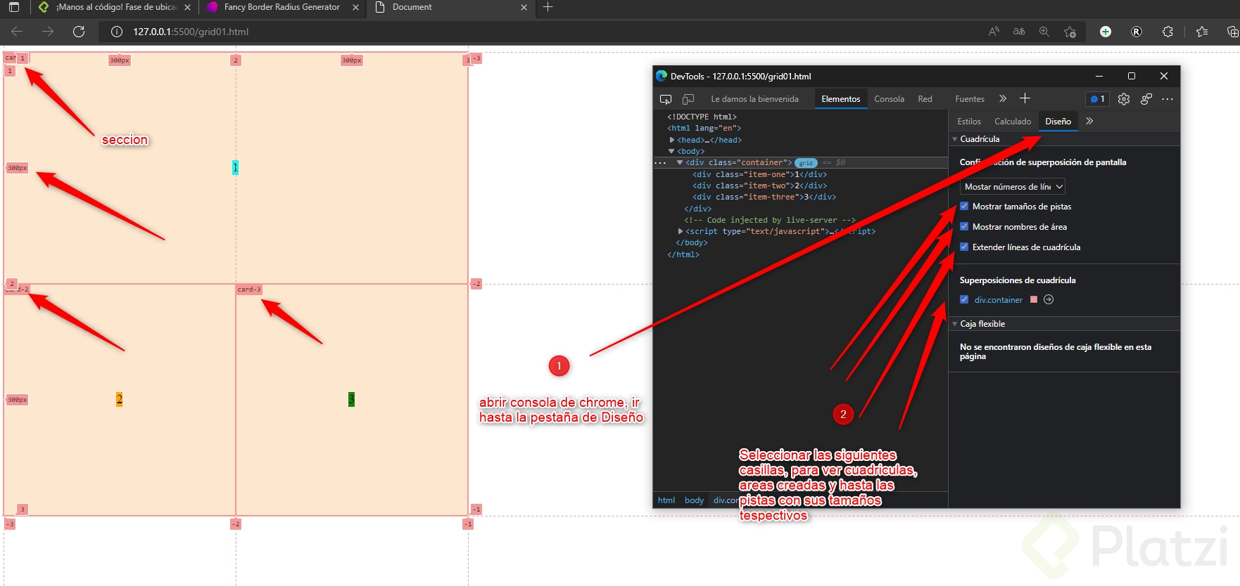Image resolution: width=1240 pixels, height=586 pixels.
Task: Switch to the Calculado pane
Action: tap(1013, 122)
